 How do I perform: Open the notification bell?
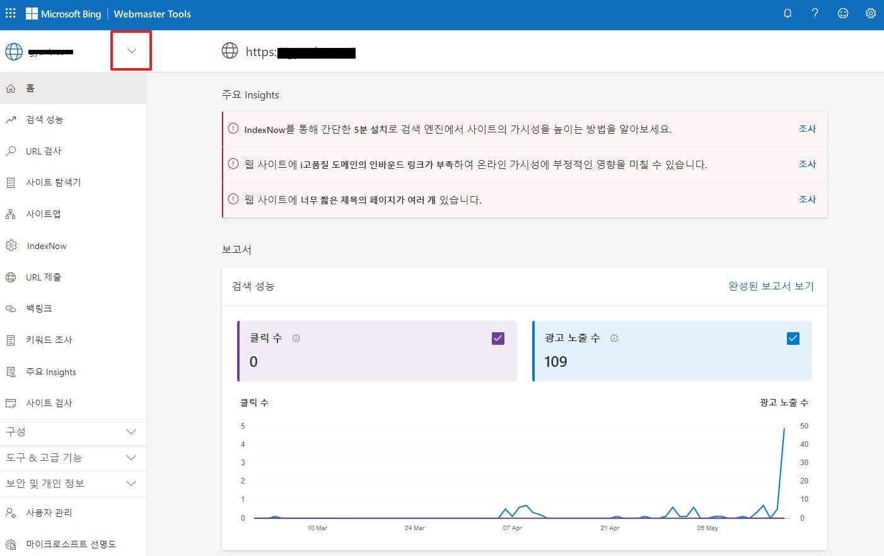pos(787,13)
